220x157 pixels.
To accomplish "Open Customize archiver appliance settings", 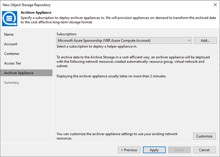I will coord(204,136).
